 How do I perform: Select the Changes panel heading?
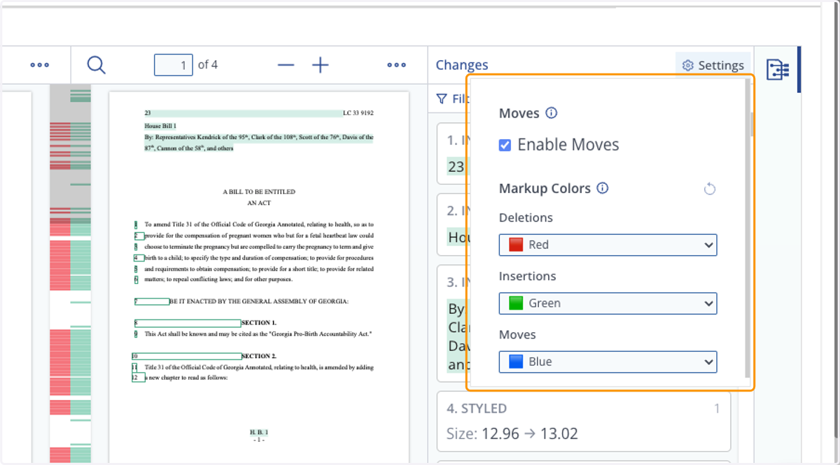click(462, 65)
